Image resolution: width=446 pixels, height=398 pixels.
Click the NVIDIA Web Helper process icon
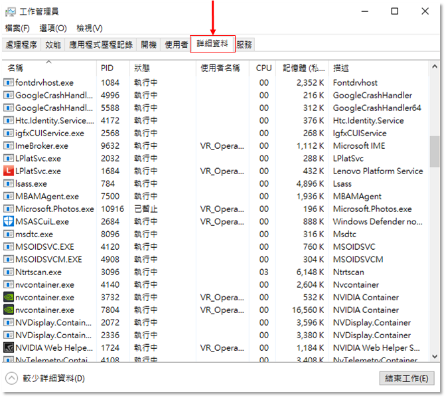tap(9, 348)
